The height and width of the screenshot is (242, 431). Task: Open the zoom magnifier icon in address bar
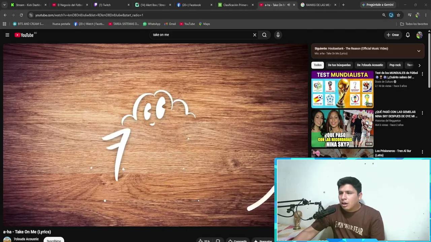[384, 15]
